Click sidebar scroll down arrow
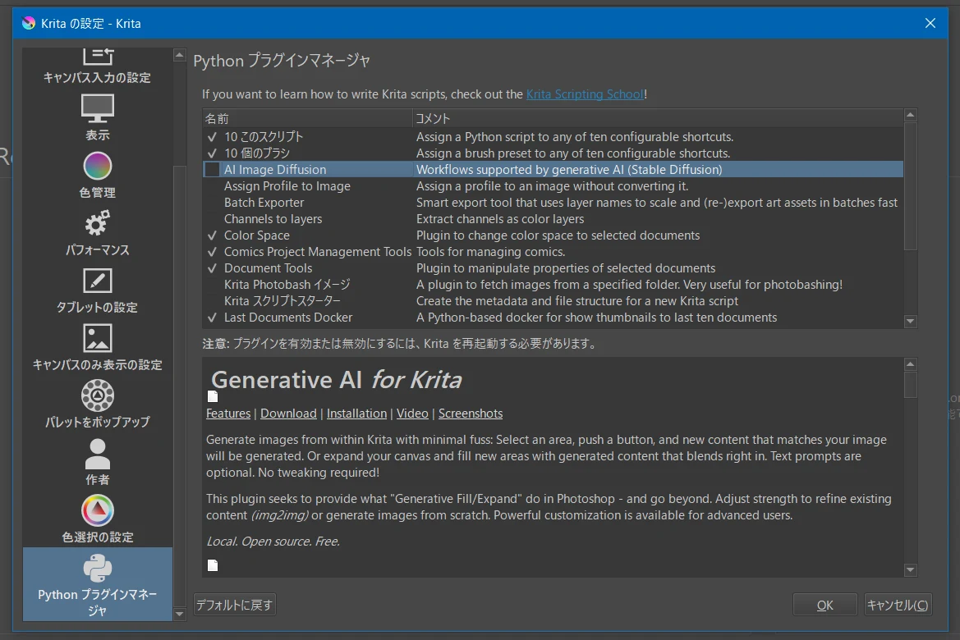Viewport: 960px width, 640px height. tap(179, 614)
